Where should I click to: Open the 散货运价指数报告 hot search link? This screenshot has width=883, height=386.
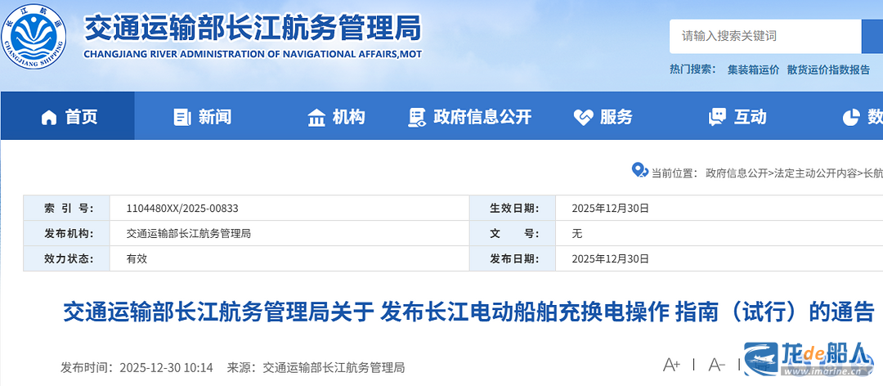pyautogui.click(x=828, y=70)
